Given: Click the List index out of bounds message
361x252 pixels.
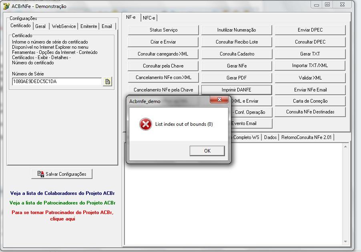Looking at the screenshot, I should tap(184, 124).
